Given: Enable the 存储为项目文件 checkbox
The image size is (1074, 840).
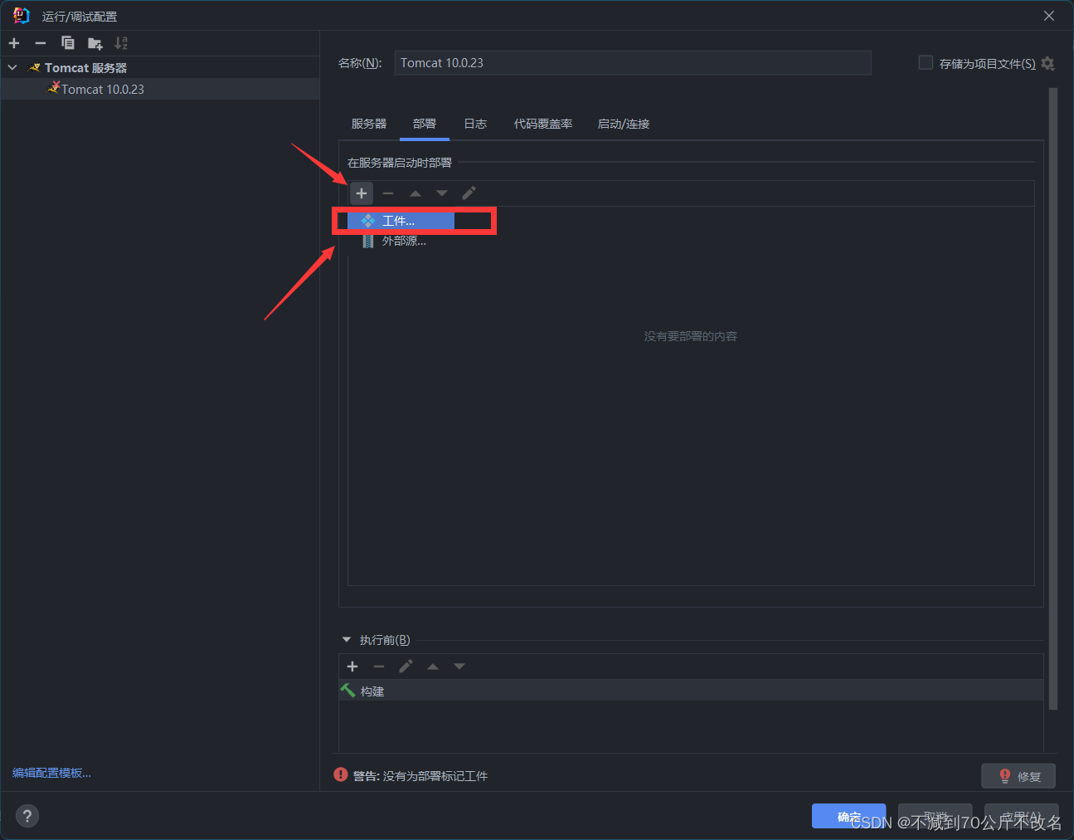Looking at the screenshot, I should click(925, 62).
